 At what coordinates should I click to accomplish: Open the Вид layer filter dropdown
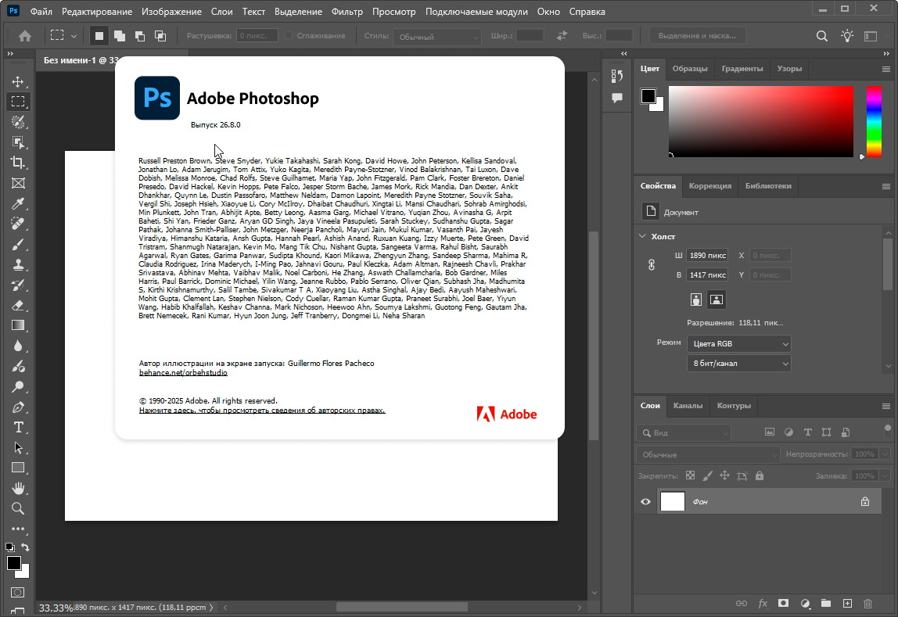click(x=683, y=432)
